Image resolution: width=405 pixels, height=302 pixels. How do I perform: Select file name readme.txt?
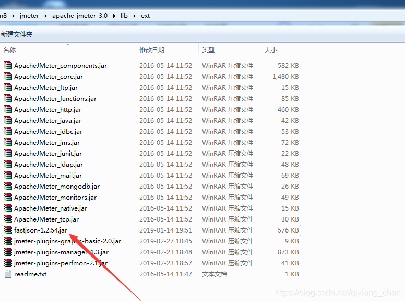tap(30, 274)
